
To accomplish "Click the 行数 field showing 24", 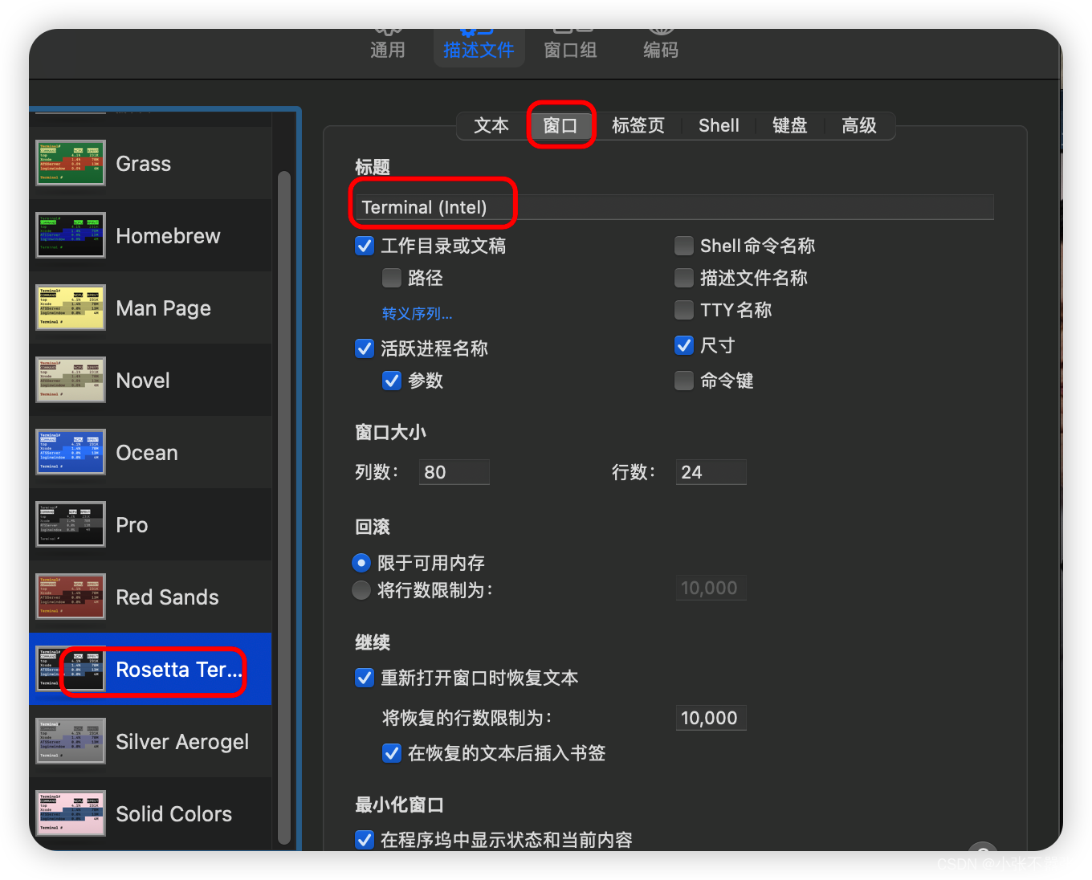I will tap(711, 472).
